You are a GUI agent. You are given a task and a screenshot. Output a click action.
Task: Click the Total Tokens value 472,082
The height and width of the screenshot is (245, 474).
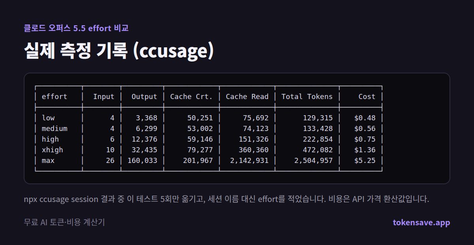point(318,150)
